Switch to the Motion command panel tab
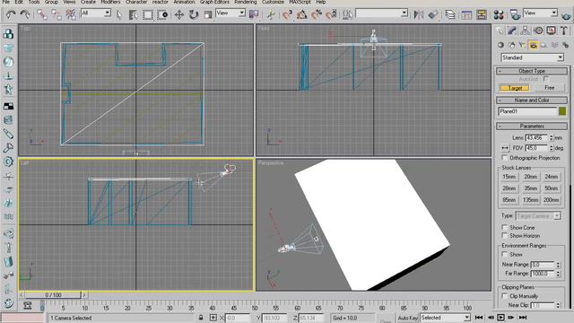This screenshot has width=574, height=323. pos(538,31)
